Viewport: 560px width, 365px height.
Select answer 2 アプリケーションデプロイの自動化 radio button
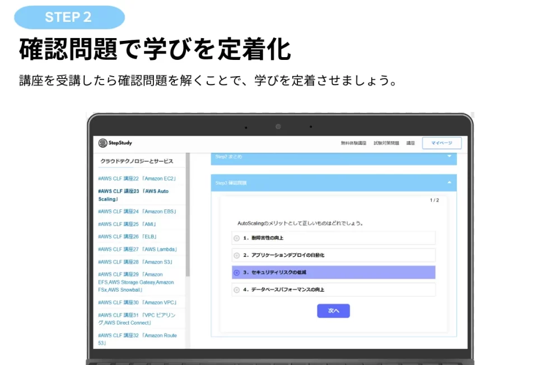[237, 255]
